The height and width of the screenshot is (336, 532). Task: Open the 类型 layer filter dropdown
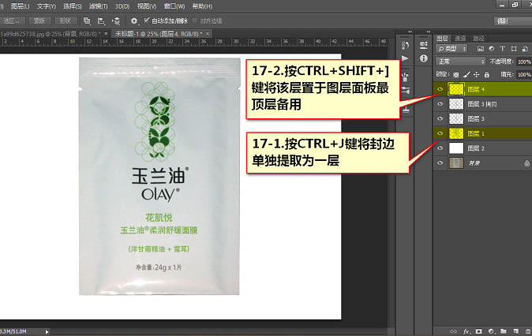(451, 48)
